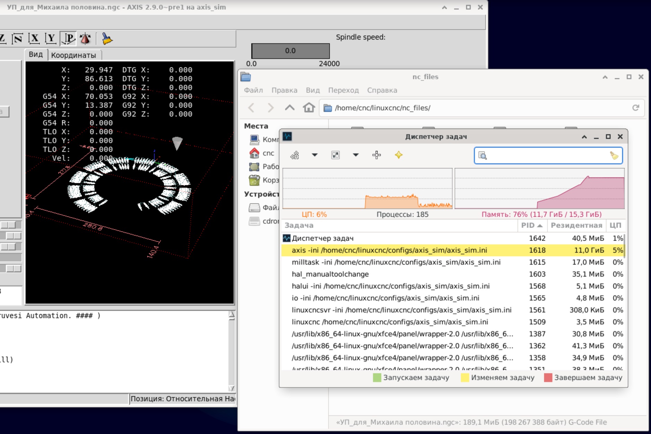Go to the home folder icon
Viewport: 651px width, 434px height.
pos(309,108)
